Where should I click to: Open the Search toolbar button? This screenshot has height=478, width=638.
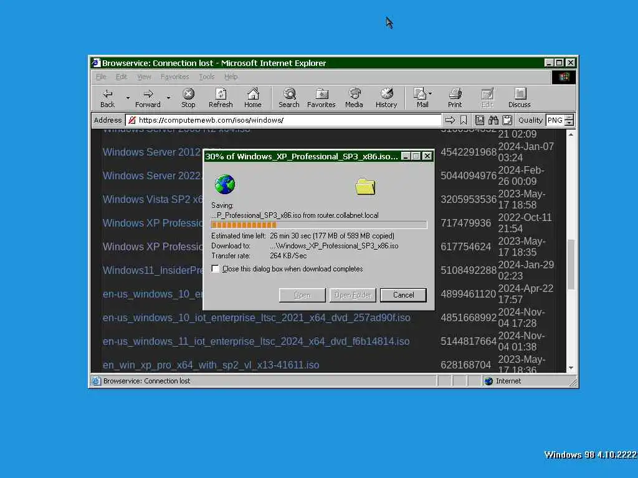(x=289, y=98)
